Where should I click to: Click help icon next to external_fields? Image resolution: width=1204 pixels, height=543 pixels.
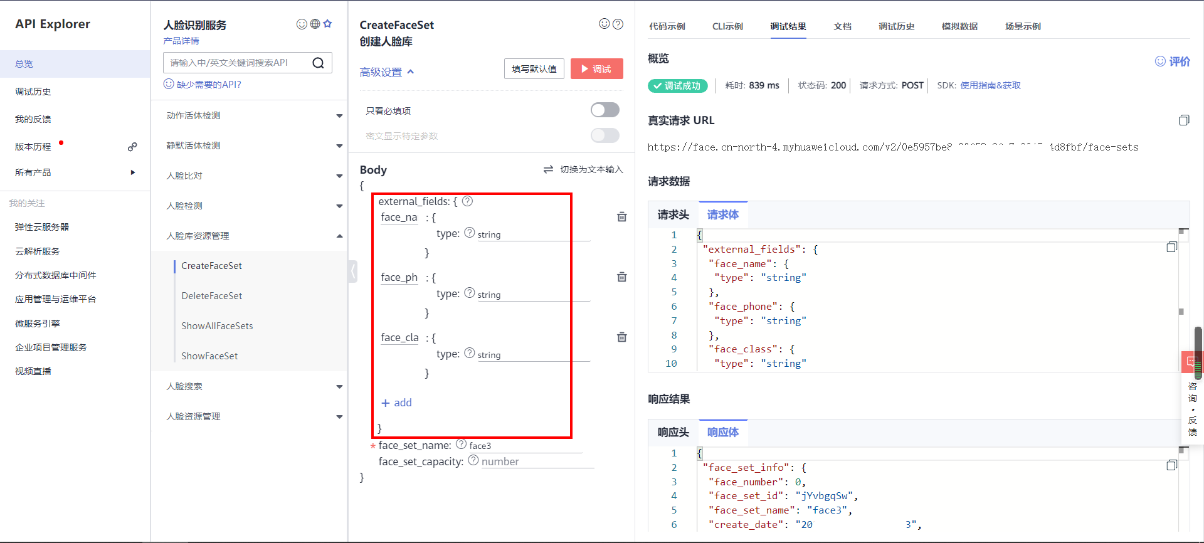click(x=467, y=201)
